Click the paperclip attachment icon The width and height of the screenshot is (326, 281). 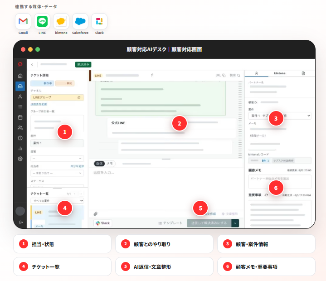coord(95,213)
